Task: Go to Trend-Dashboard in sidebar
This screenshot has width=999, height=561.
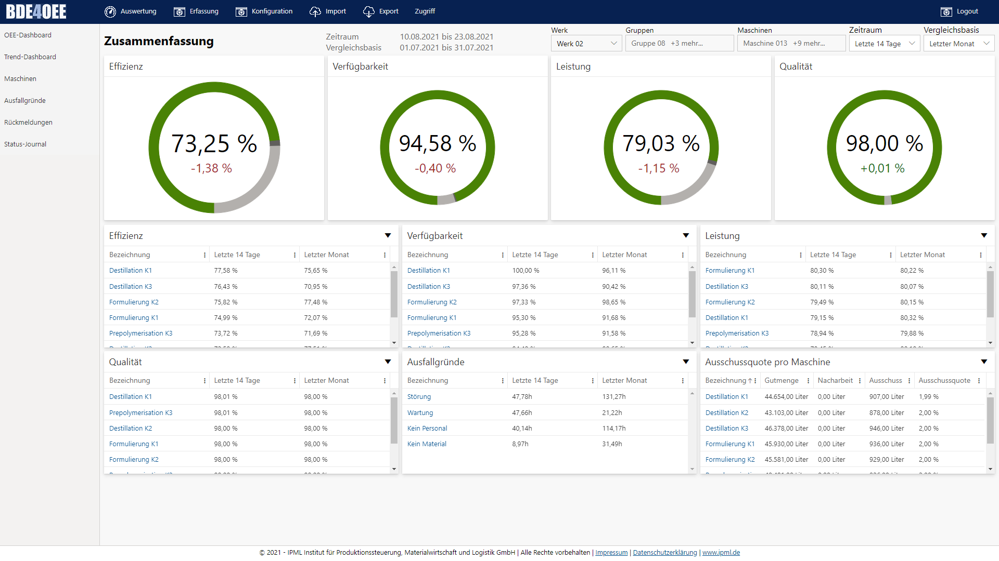Action: pyautogui.click(x=30, y=57)
